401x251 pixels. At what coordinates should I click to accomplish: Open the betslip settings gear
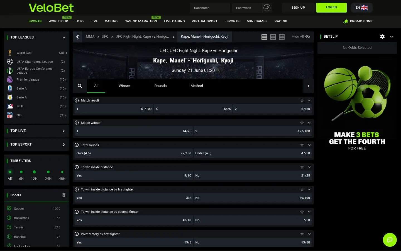tap(382, 37)
